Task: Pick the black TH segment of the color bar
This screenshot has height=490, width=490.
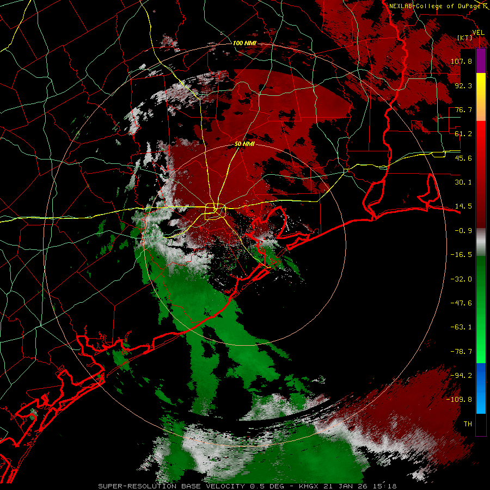Action: coord(481,424)
